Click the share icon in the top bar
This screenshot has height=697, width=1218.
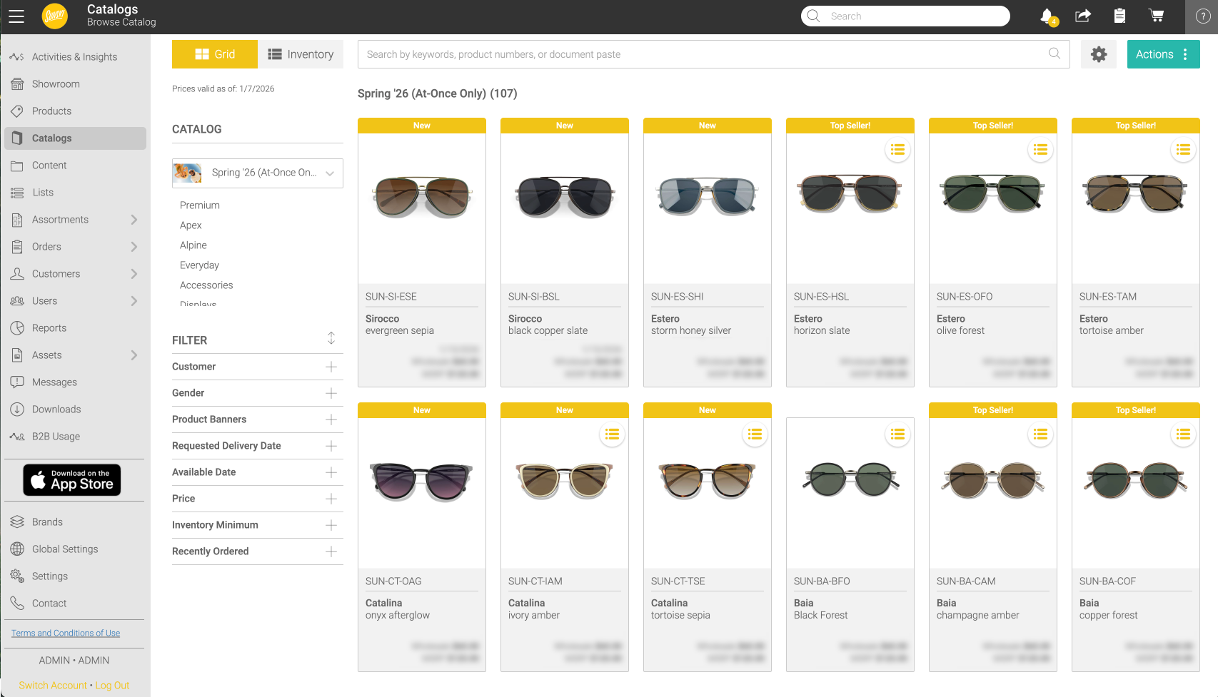tap(1082, 15)
